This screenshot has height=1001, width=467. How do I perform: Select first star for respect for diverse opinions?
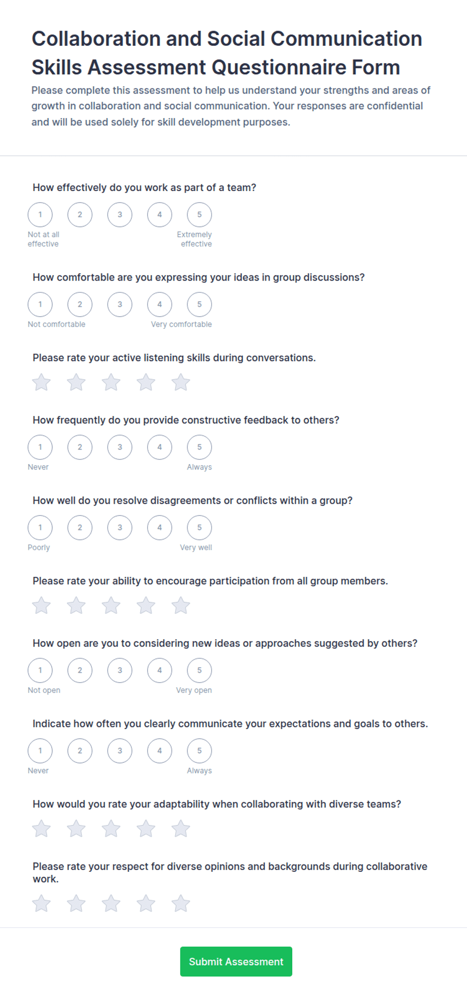pyautogui.click(x=41, y=903)
